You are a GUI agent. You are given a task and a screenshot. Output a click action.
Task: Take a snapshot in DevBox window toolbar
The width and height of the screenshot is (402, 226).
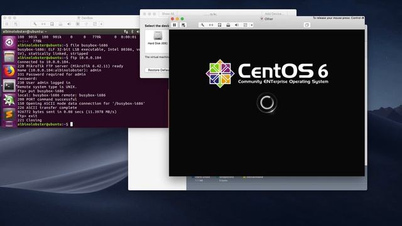pos(16,24)
